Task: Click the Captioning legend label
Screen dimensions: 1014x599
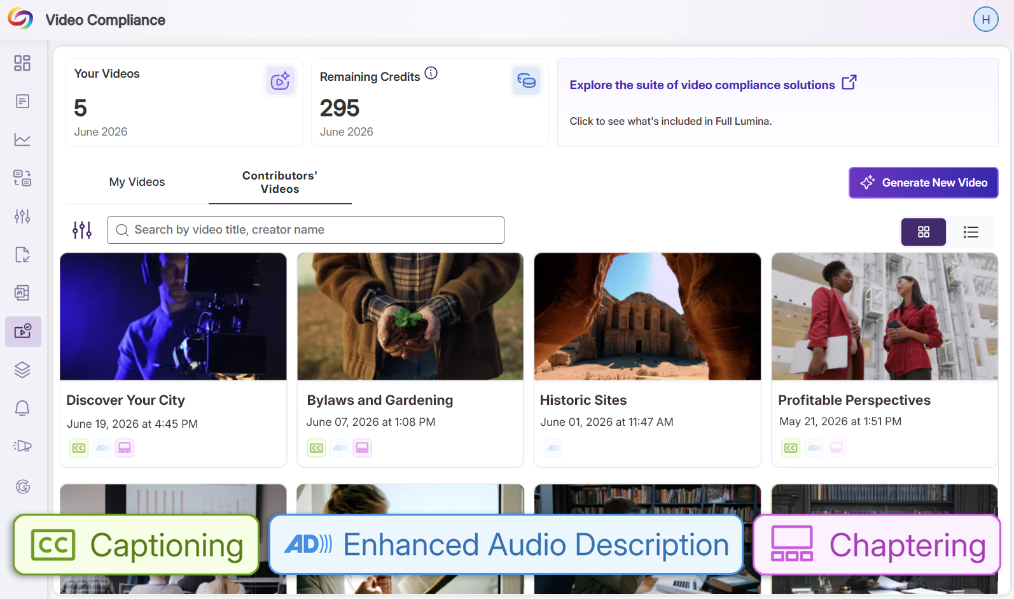Action: point(136,545)
